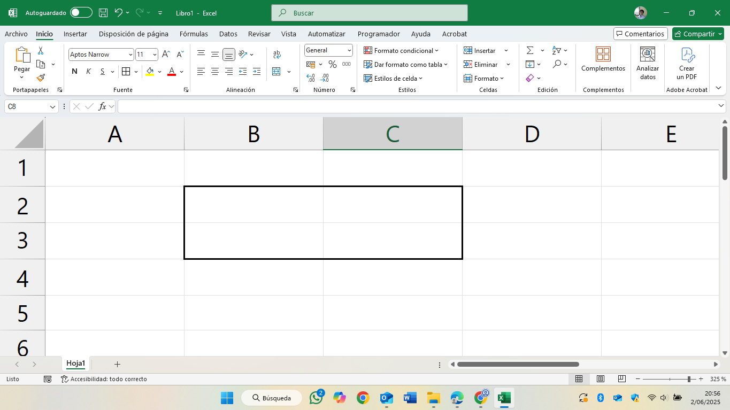
Task: Click the Insert function fx icon
Action: (x=103, y=106)
